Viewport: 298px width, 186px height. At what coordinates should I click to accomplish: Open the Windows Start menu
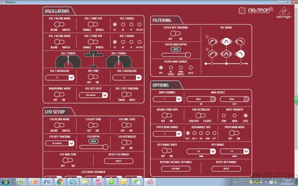5,182
